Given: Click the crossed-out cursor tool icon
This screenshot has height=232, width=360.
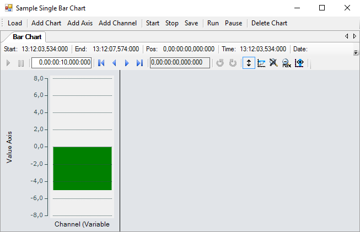Looking at the screenshot, I should pos(273,63).
